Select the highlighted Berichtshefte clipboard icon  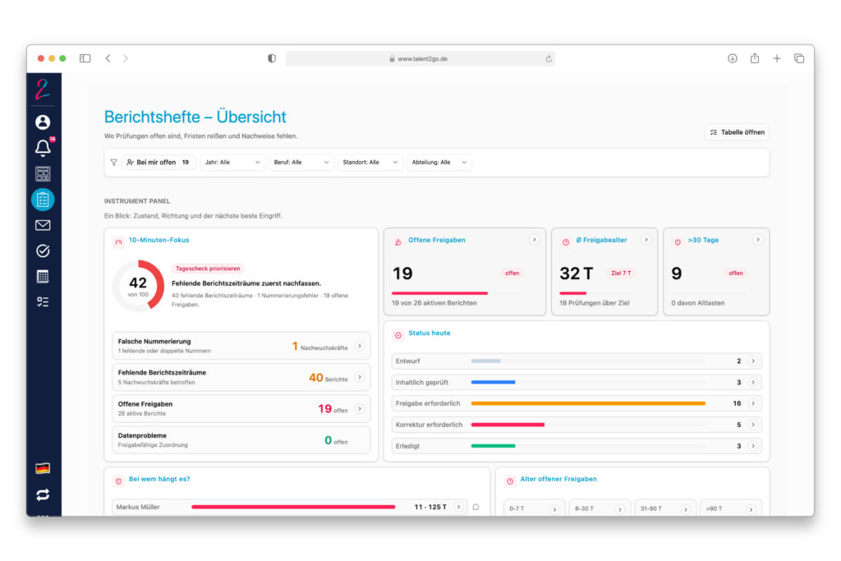coord(43,200)
